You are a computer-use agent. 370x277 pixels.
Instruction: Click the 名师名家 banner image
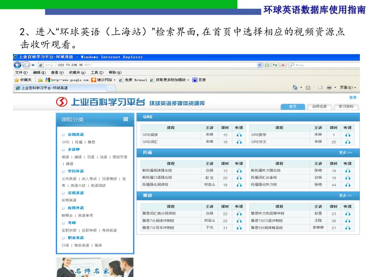click(x=95, y=267)
